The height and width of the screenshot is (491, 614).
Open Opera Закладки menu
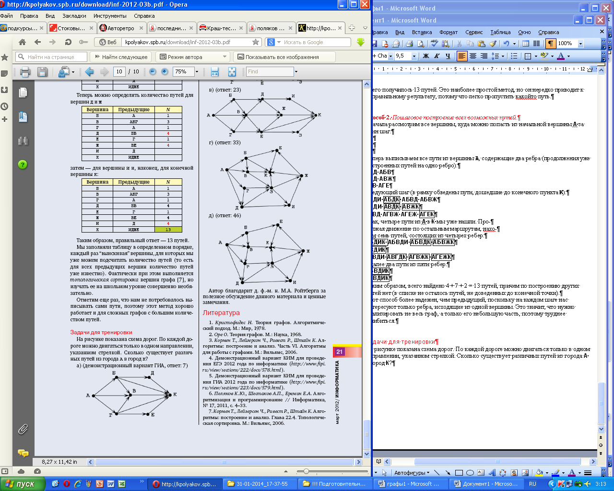click(x=74, y=16)
